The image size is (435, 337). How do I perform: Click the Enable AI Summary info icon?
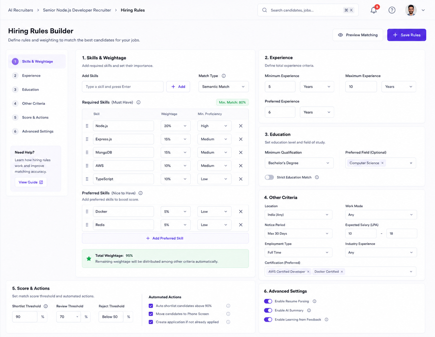(309, 310)
